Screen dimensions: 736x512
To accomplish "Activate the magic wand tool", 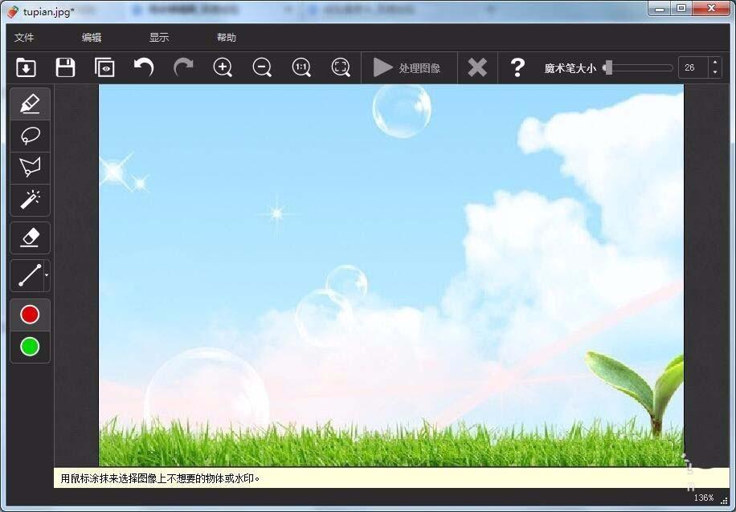I will 30,200.
